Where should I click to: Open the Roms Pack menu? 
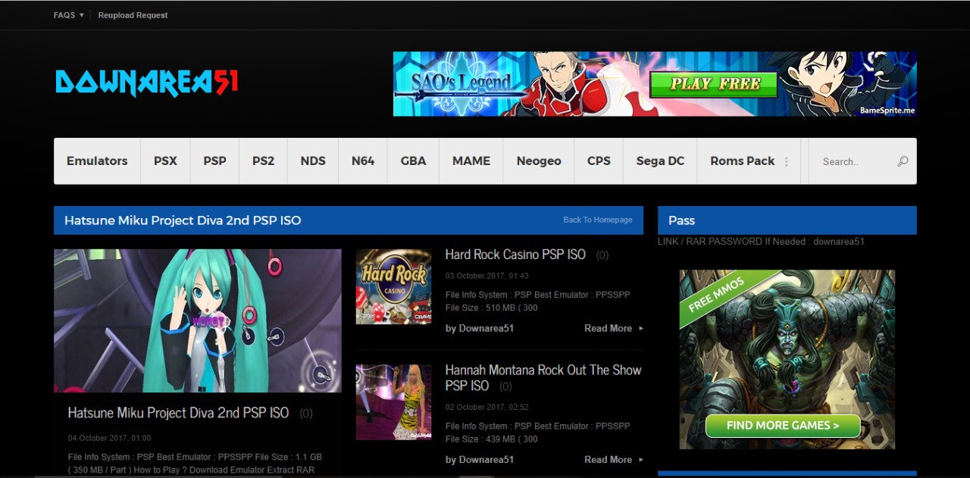pyautogui.click(x=743, y=161)
